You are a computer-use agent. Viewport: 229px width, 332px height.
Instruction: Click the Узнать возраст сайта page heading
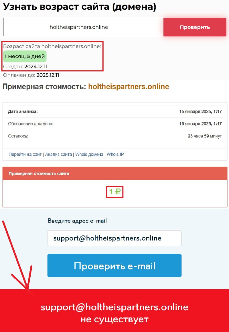[80, 7]
